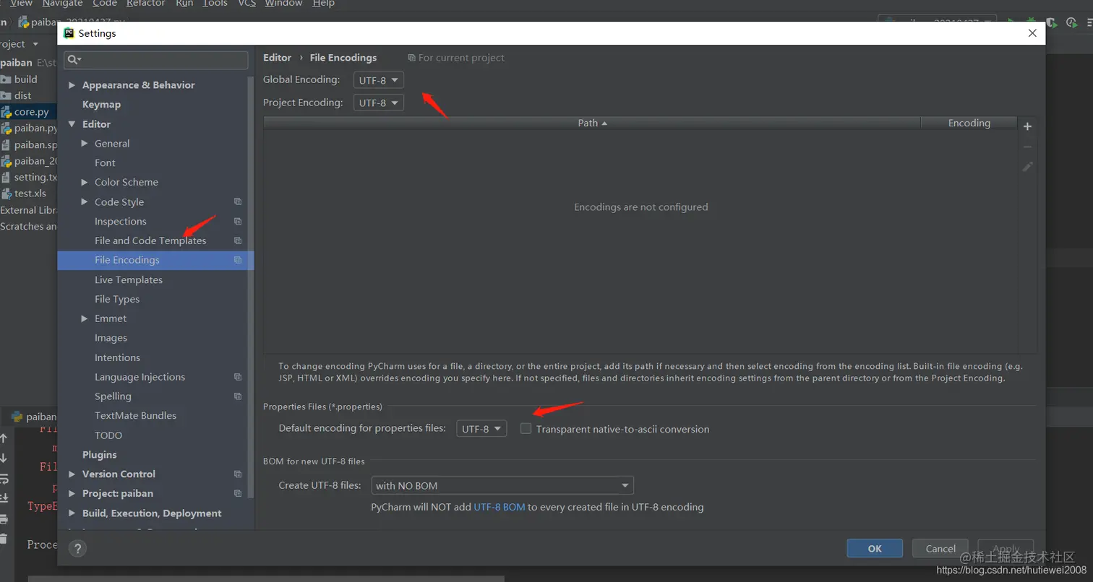The width and height of the screenshot is (1093, 582).
Task: Click the print icon in Run tool window
Action: tap(4, 518)
